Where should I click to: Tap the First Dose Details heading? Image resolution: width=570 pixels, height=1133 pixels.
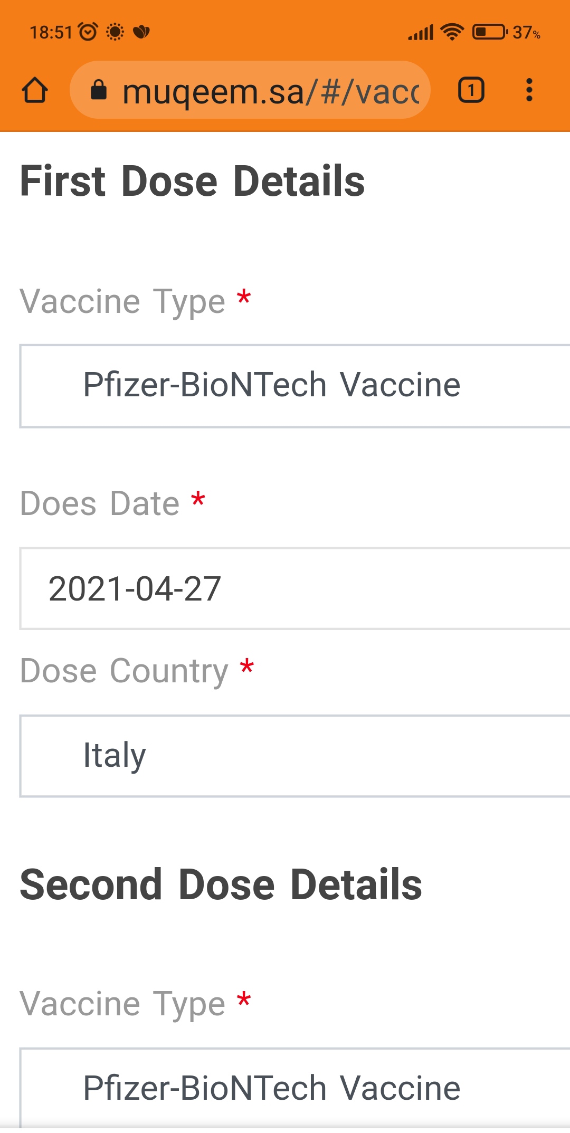193,181
